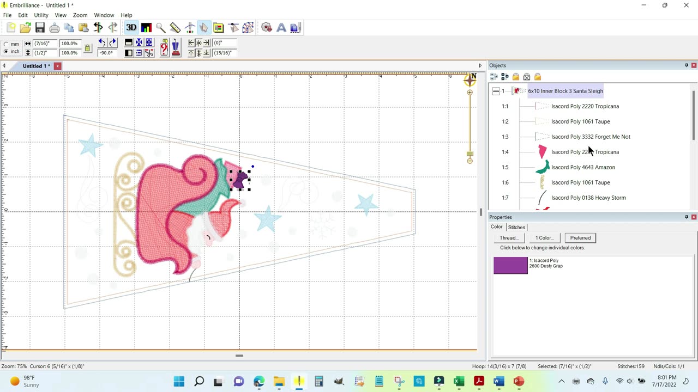The width and height of the screenshot is (698, 392).
Task: Click the height percent field 100.0%
Action: [69, 53]
